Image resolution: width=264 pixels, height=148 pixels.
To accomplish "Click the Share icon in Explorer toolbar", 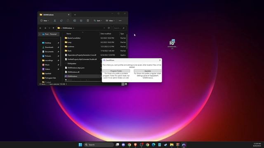I will (x=81, y=21).
